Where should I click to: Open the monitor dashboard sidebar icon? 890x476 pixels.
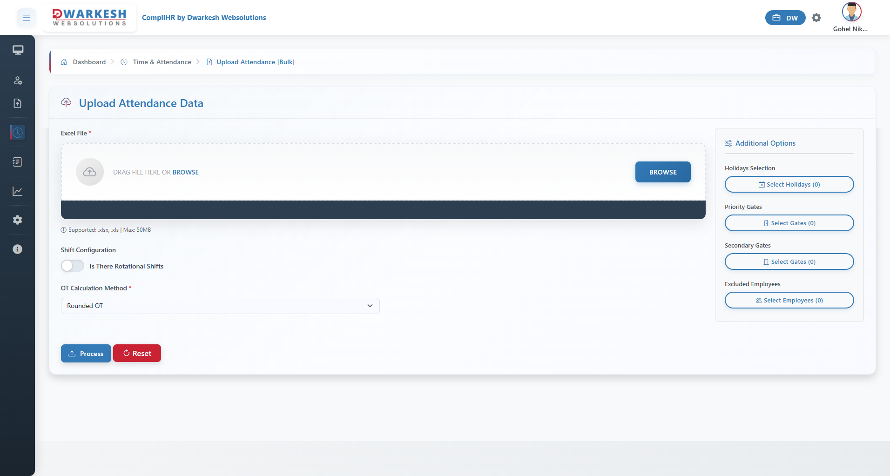[18, 50]
